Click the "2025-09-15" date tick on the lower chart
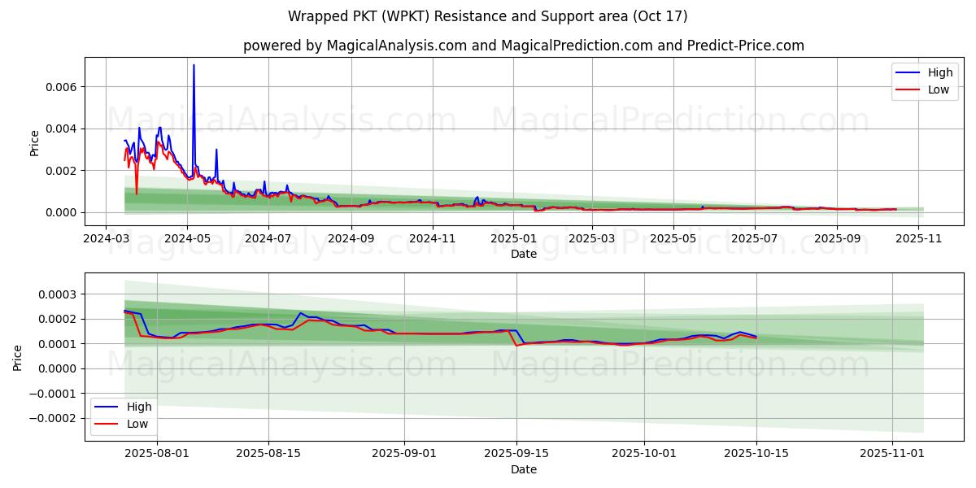976x488 pixels. point(516,454)
